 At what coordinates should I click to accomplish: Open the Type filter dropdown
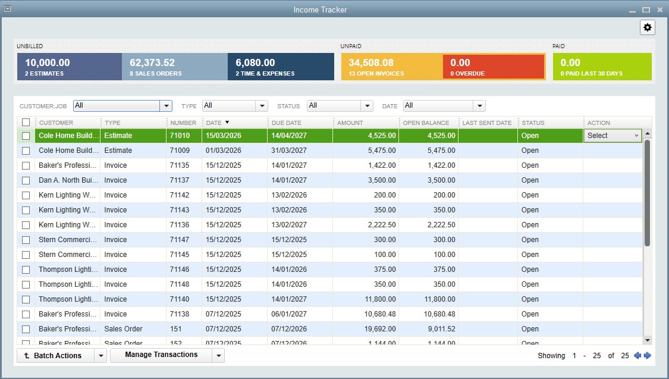(262, 106)
